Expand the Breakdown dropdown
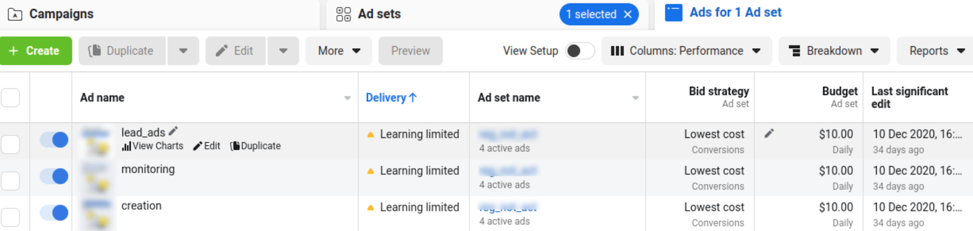973x231 pixels. (834, 50)
